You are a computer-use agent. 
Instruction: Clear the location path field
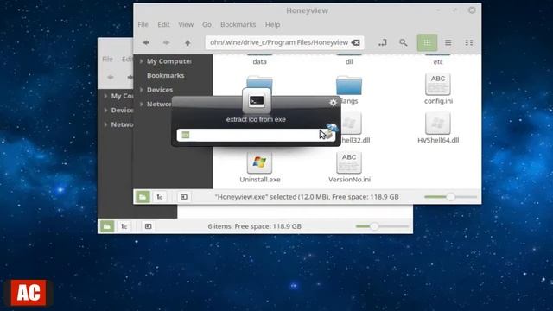[x=356, y=42]
